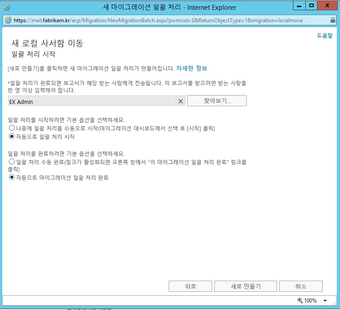
Task: Open zoom level dropdown arrow next to 100%
Action: [325, 301]
